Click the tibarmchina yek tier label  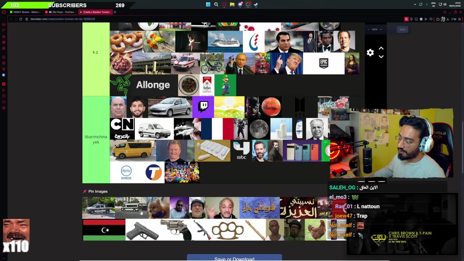pyautogui.click(x=96, y=140)
